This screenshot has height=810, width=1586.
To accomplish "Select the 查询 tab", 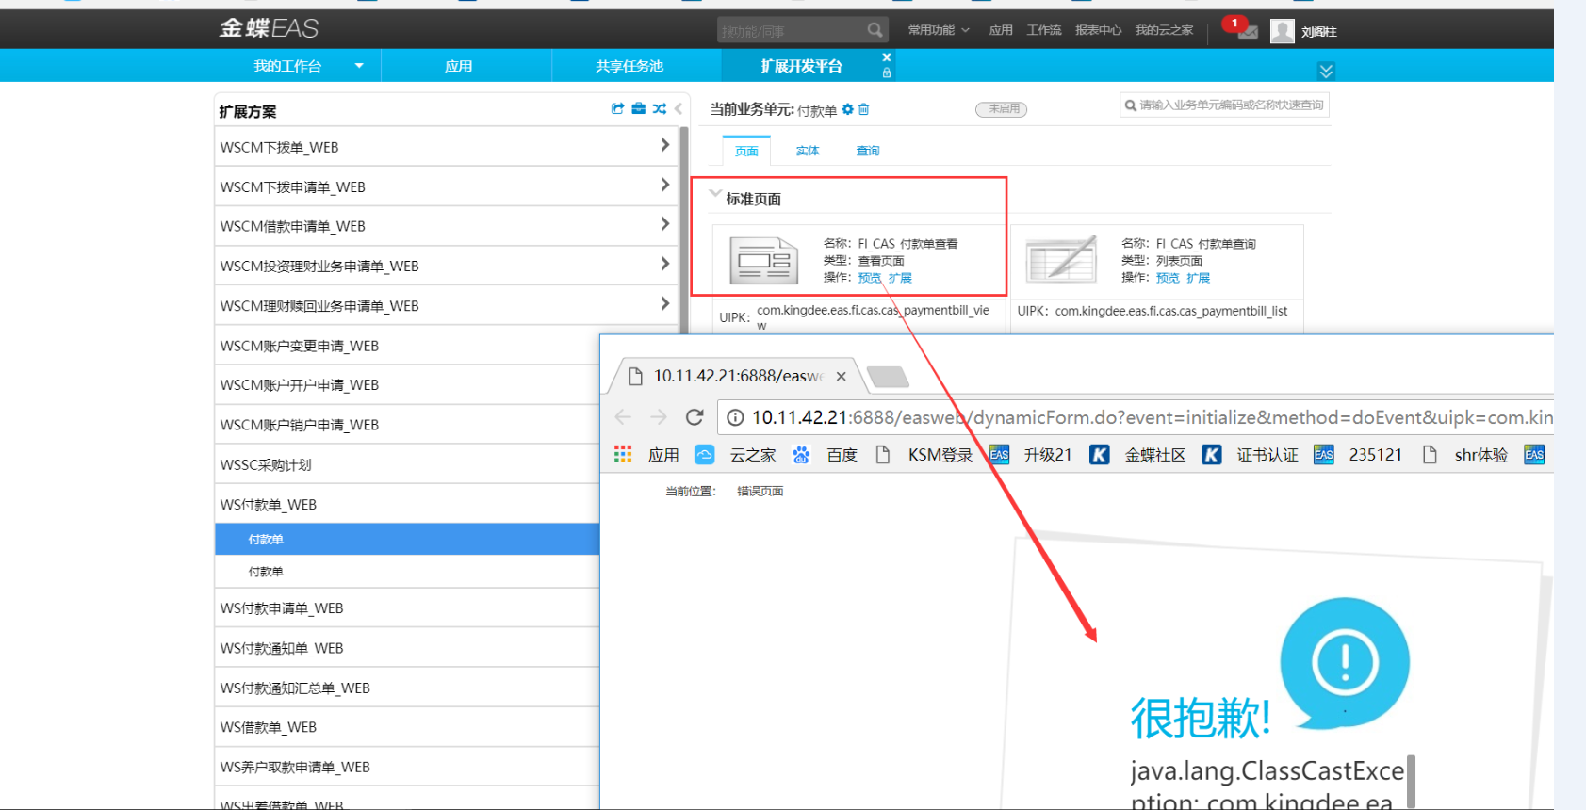I will [868, 151].
